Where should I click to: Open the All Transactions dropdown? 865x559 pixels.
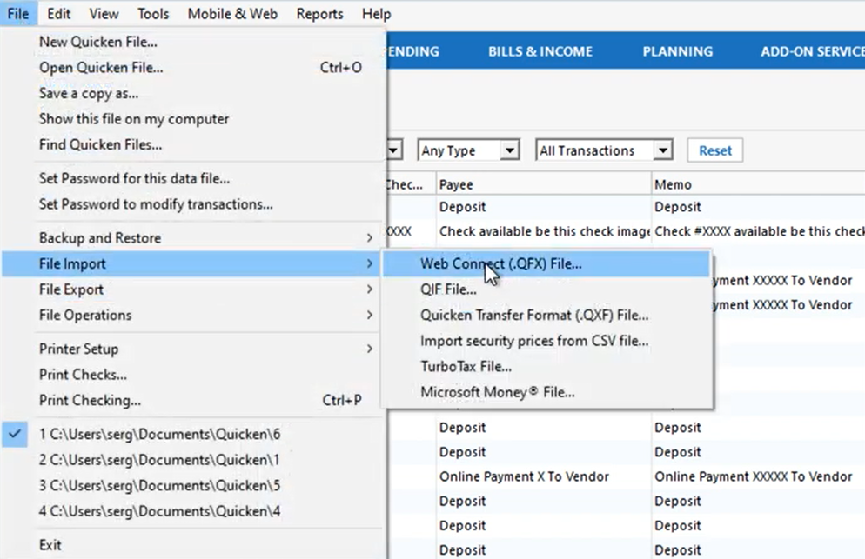point(604,150)
